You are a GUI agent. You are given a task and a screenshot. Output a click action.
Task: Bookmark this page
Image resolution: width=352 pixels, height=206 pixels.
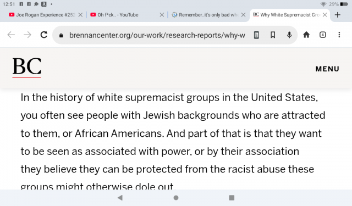click(273, 35)
